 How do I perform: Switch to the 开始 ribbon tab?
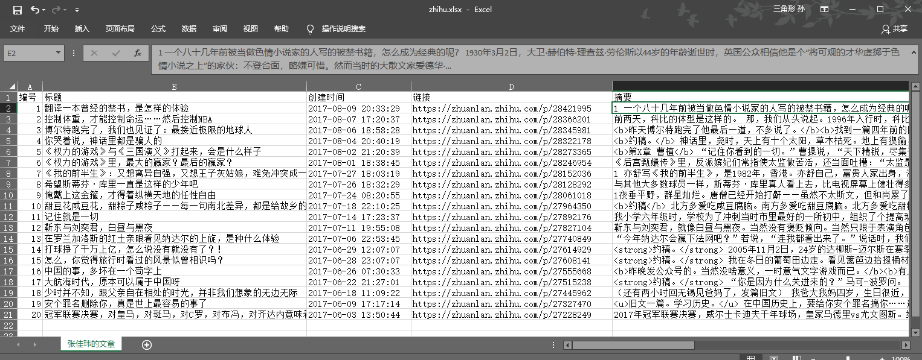tap(51, 29)
